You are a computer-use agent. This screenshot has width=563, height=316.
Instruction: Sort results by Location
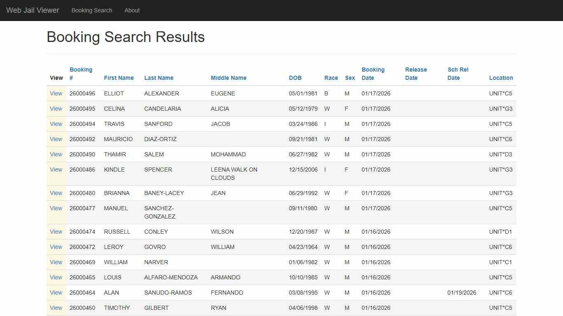pos(501,78)
